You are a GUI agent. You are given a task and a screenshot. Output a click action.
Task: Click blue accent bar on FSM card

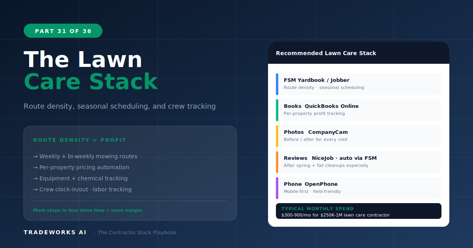tap(277, 84)
